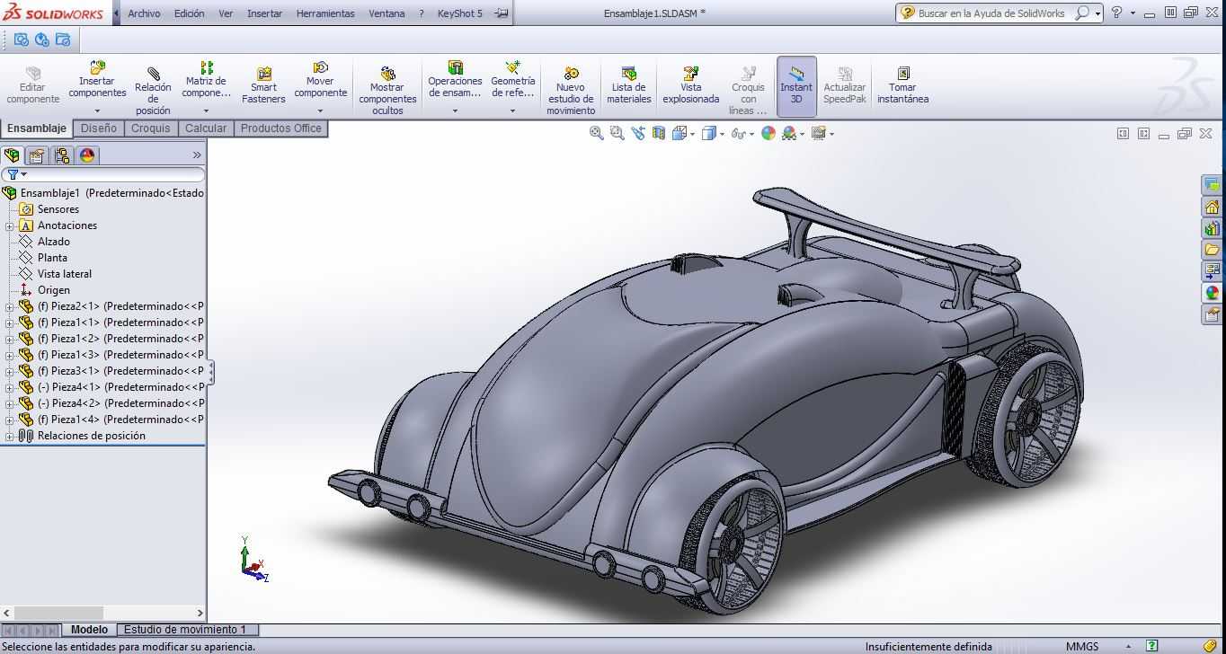Expand the Operaciones de ensamblaje dropdown arrow

click(455, 110)
